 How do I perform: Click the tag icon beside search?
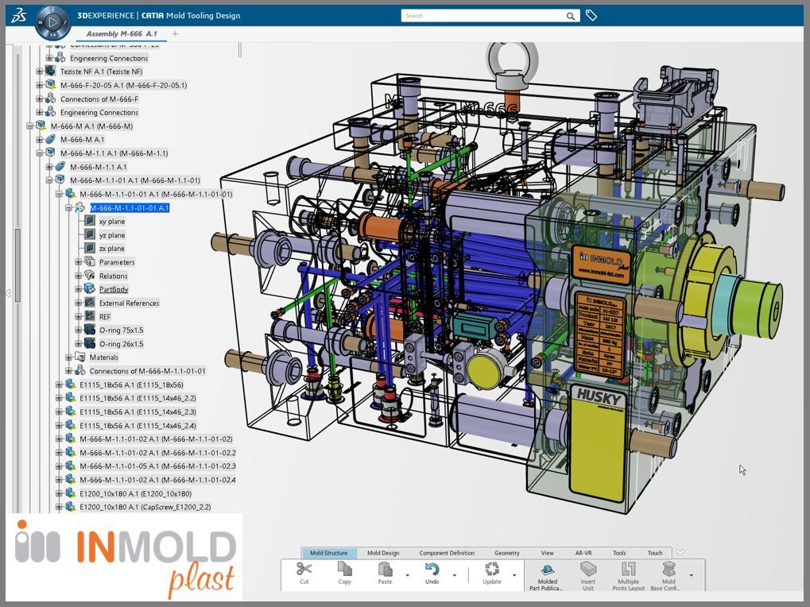click(591, 16)
